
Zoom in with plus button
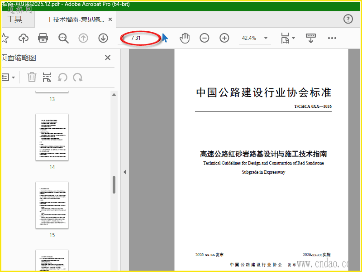[224, 38]
